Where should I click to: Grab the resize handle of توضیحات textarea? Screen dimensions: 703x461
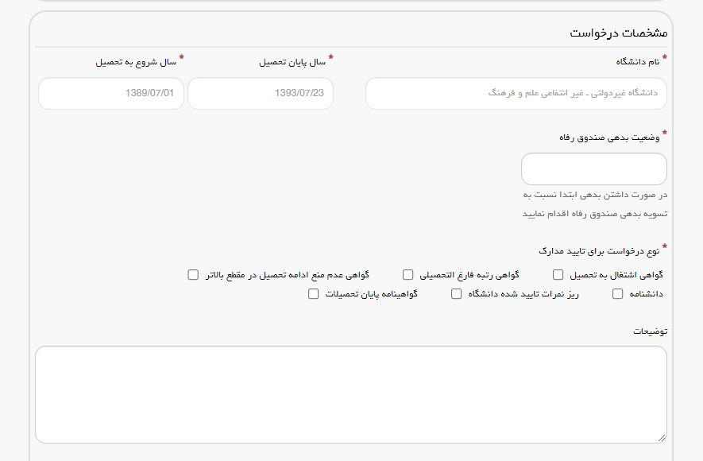pos(662,438)
